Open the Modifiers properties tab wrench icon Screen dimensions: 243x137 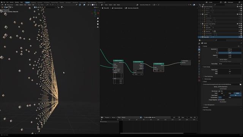click(199, 64)
